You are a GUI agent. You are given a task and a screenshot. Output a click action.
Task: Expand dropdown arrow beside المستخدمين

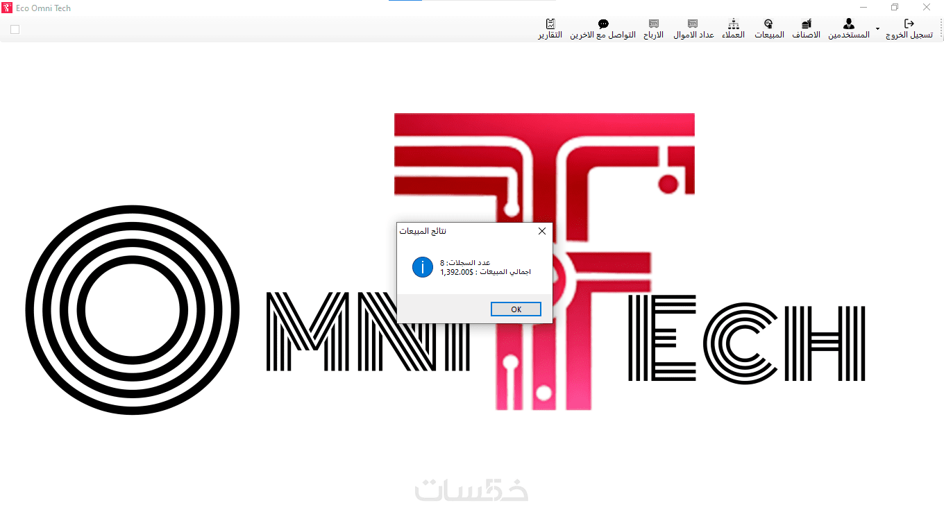click(877, 29)
